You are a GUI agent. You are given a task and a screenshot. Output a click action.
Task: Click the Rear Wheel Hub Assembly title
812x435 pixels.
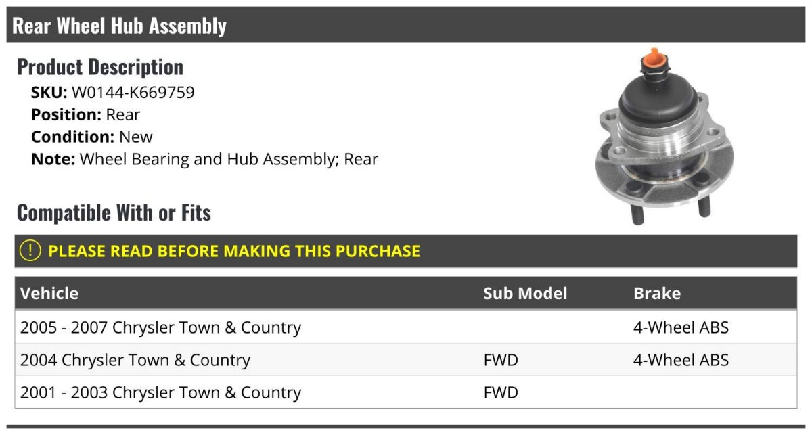(x=120, y=26)
